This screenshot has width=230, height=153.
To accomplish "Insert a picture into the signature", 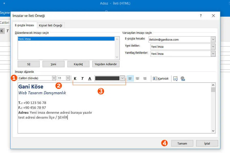I will click(x=175, y=79).
